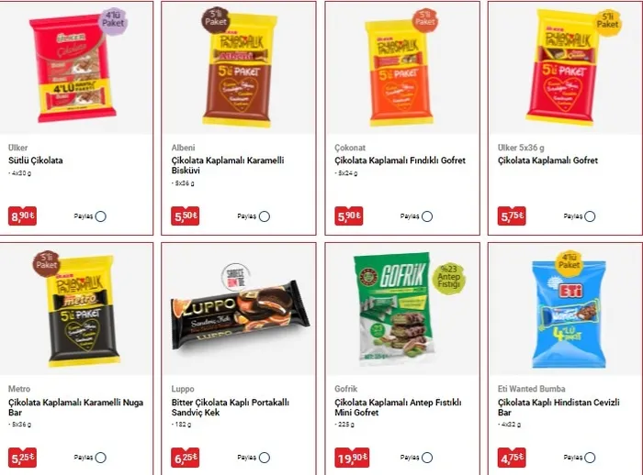This screenshot has width=643, height=475.
Task: Open Bitter Çikolata Kaplı Portakallı Sandviç Kek link
Action: pyautogui.click(x=231, y=407)
